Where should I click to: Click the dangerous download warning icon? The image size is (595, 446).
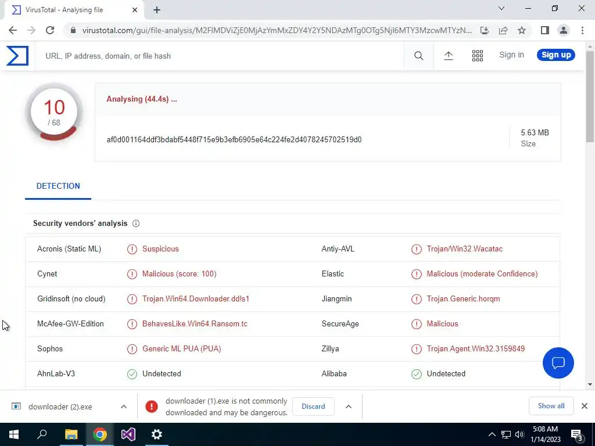[152, 407]
